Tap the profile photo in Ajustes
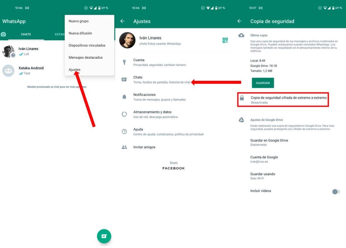Image resolution: width=346 pixels, height=248 pixels. click(x=127, y=40)
